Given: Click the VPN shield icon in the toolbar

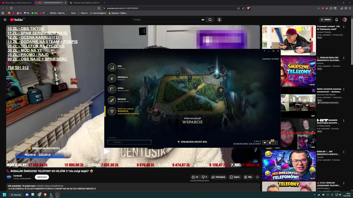Looking at the screenshot, I should click(346, 8).
